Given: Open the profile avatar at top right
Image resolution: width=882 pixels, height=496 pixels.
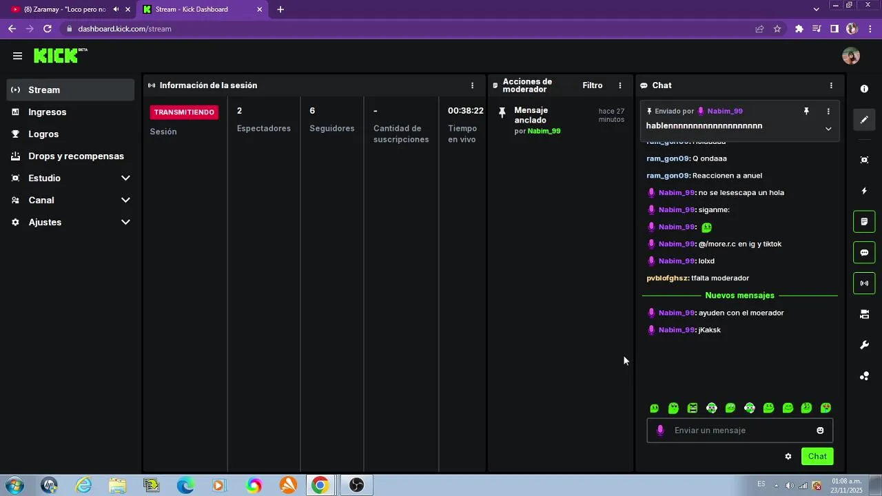Looking at the screenshot, I should tap(851, 56).
